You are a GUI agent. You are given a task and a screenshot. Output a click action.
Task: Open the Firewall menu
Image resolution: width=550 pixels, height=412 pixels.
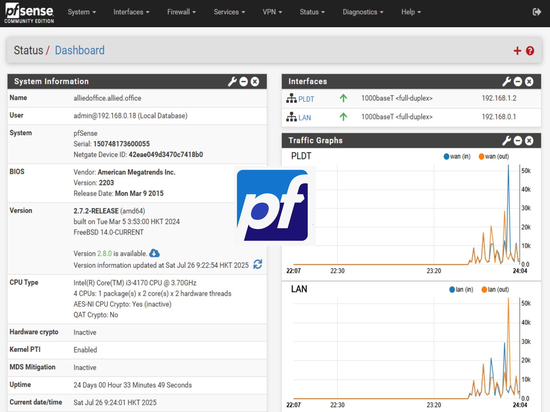pos(182,12)
